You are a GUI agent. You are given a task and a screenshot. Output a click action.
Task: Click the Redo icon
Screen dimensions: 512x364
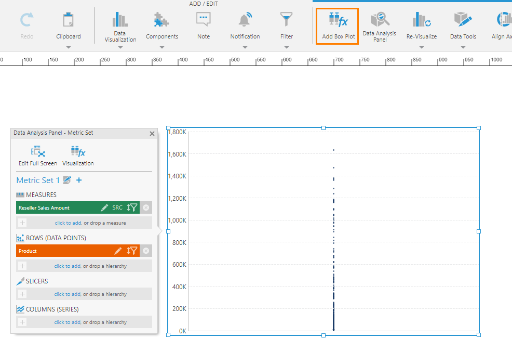[x=26, y=24]
